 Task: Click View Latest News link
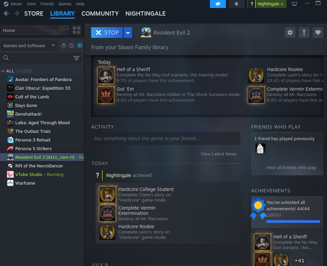point(219,154)
